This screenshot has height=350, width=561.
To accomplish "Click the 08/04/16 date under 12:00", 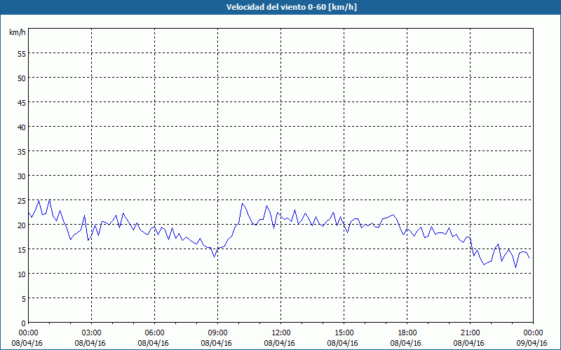I will point(279,343).
